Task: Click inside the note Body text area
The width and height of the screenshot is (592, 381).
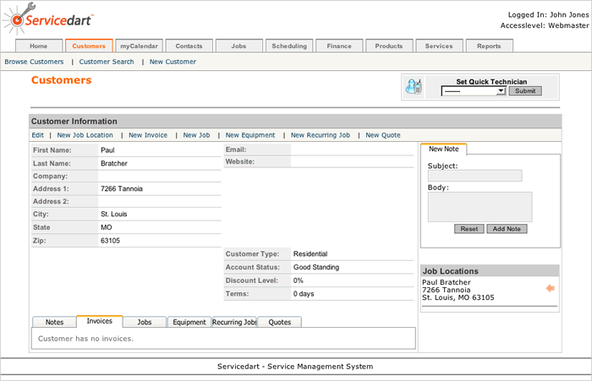Action: pyautogui.click(x=480, y=206)
